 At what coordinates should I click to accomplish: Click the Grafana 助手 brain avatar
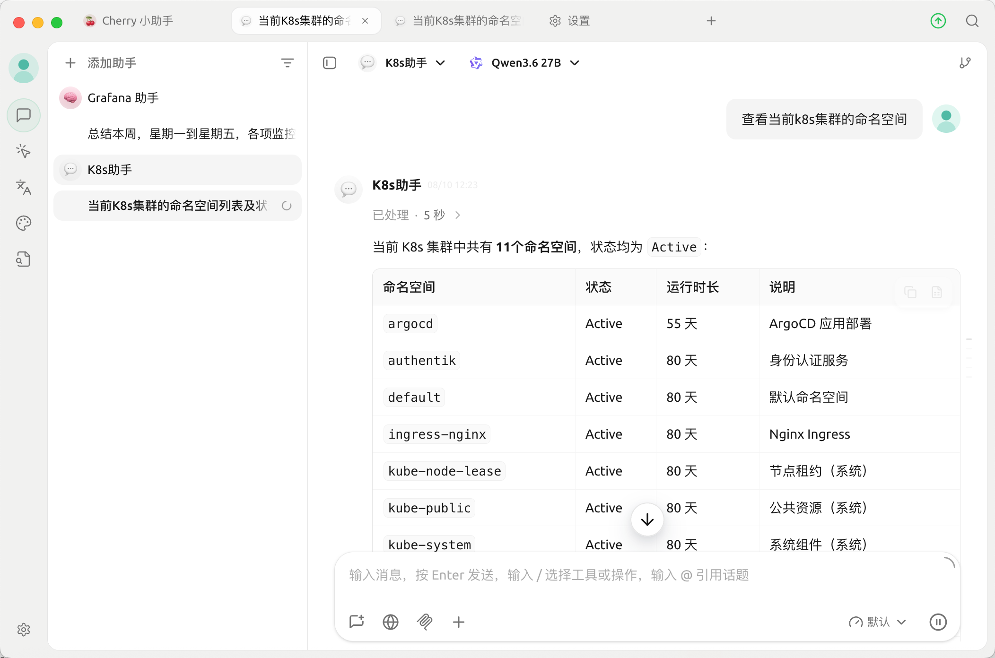pos(70,98)
